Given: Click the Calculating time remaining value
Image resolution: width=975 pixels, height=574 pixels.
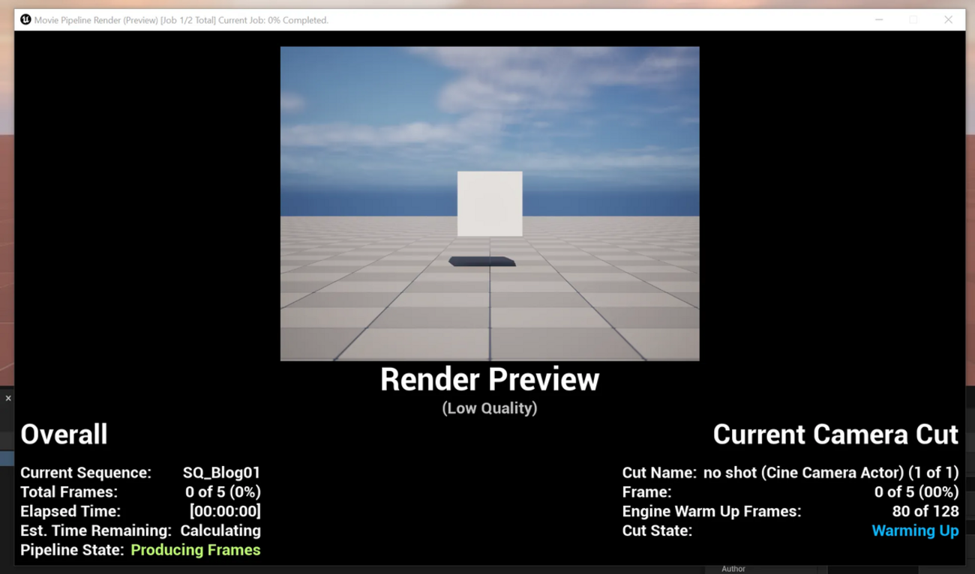Looking at the screenshot, I should [x=220, y=531].
